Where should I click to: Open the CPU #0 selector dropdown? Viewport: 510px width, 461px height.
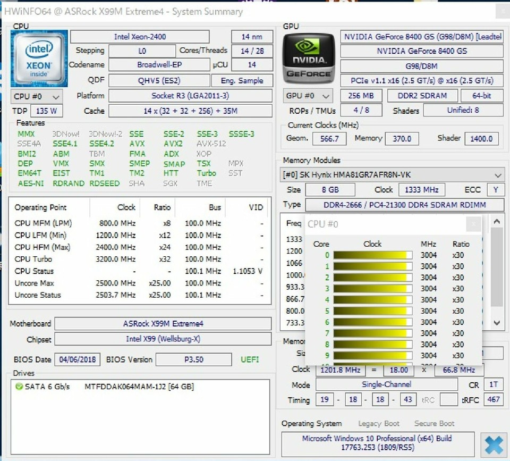click(x=37, y=96)
